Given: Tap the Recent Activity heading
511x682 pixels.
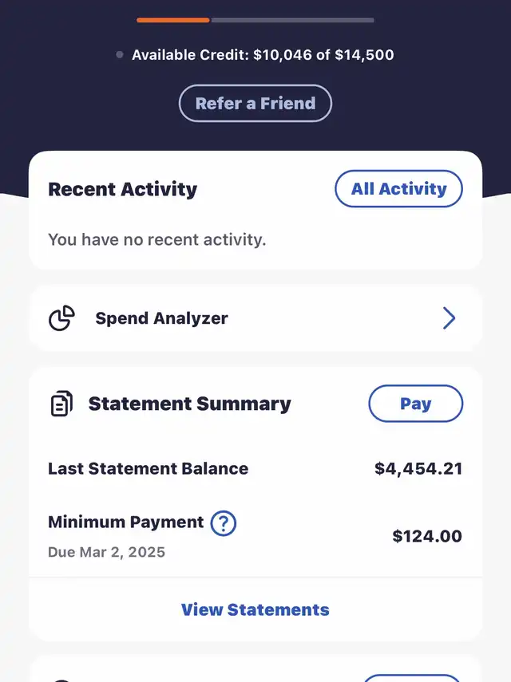Looking at the screenshot, I should pyautogui.click(x=123, y=189).
